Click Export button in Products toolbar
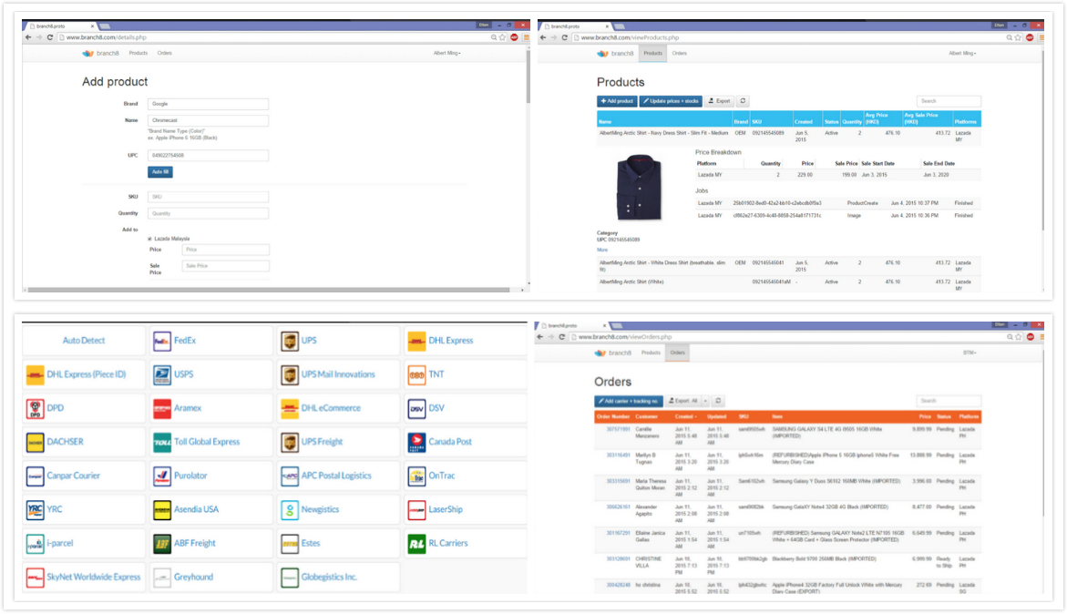This screenshot has height=614, width=1067. pos(719,101)
